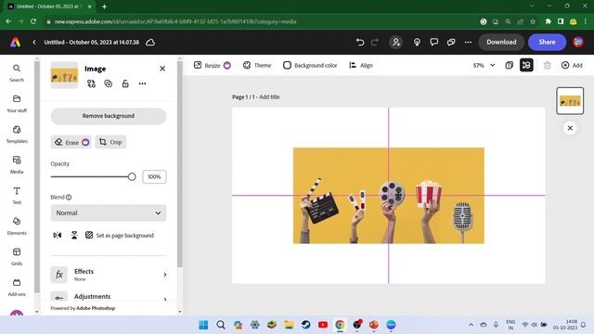Viewport: 594px width, 334px height.
Task: Open Your stuff in sidebar
Action: pyautogui.click(x=17, y=103)
